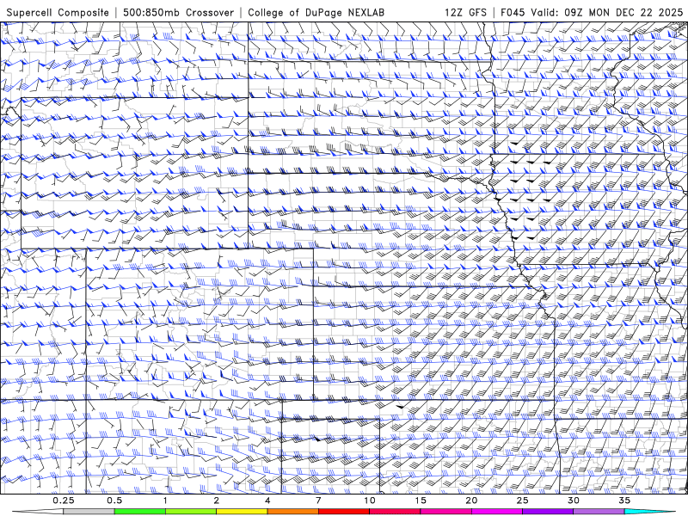Image resolution: width=688 pixels, height=516 pixels.
Task: Click the lime green 1 to 2 swatch
Action: pos(191,512)
